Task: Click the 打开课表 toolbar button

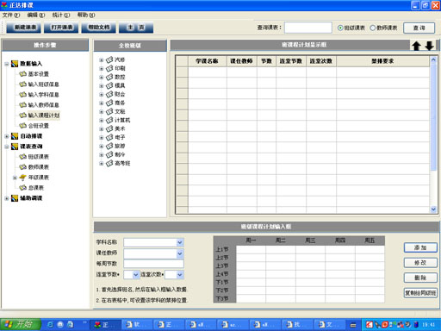Action: (x=62, y=28)
